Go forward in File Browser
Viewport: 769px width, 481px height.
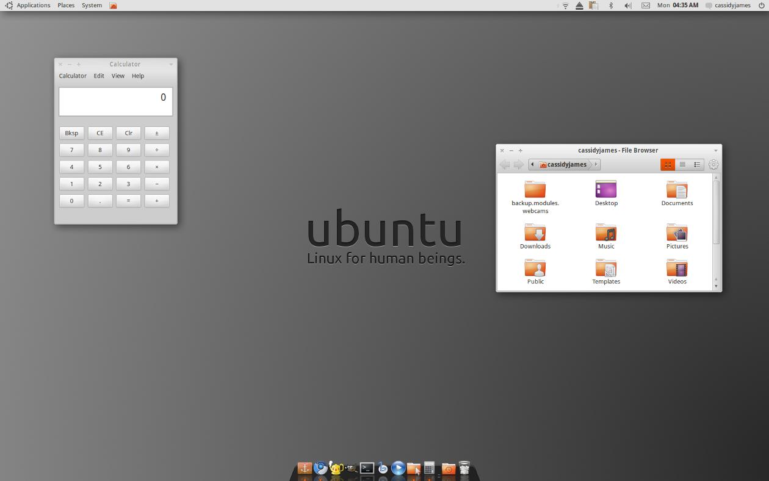pyautogui.click(x=518, y=164)
